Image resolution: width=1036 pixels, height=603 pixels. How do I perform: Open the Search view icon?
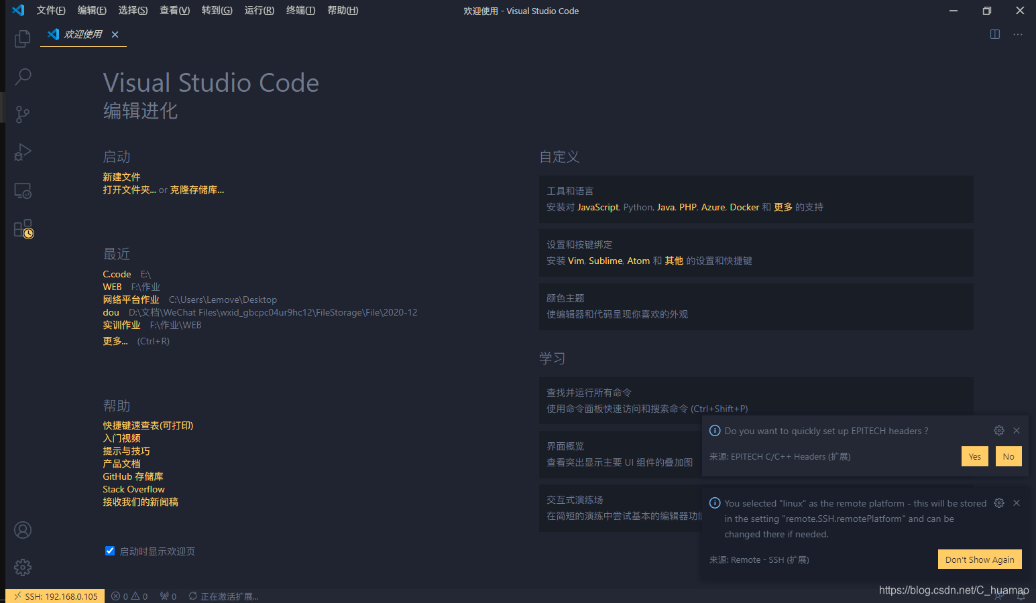(x=23, y=76)
